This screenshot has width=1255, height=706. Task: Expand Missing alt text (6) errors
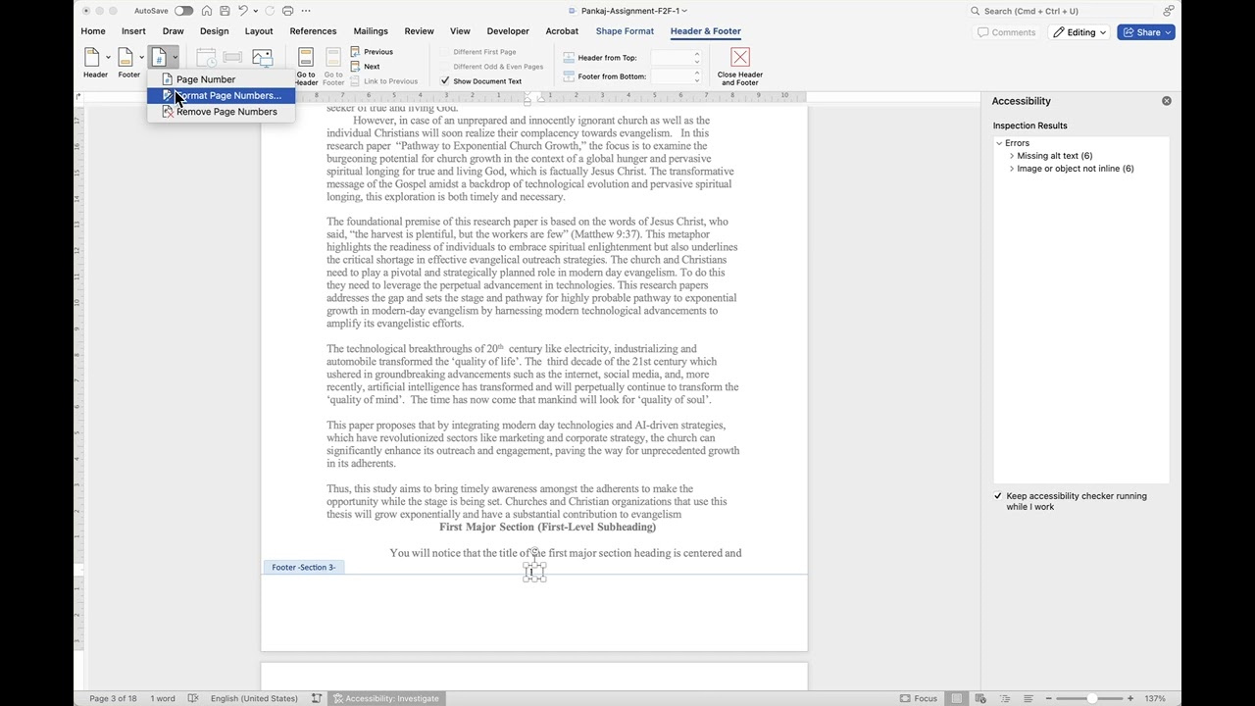click(x=1012, y=156)
